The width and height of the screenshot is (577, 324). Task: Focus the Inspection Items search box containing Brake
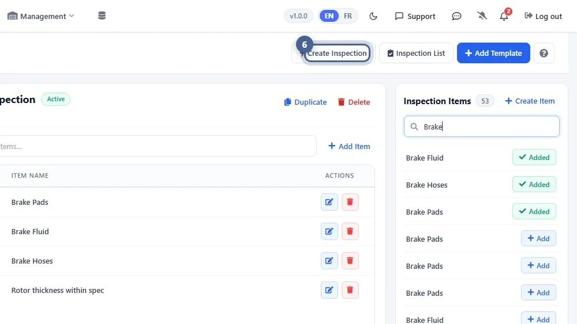tap(482, 127)
